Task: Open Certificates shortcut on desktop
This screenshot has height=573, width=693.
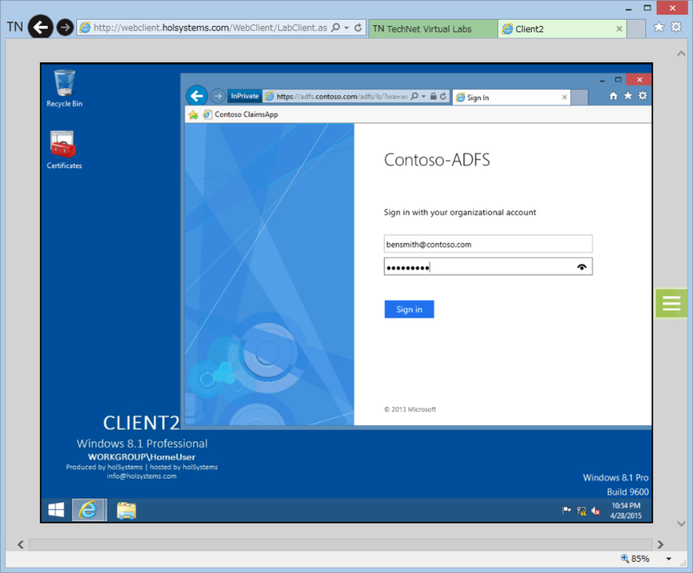Action: [64, 150]
